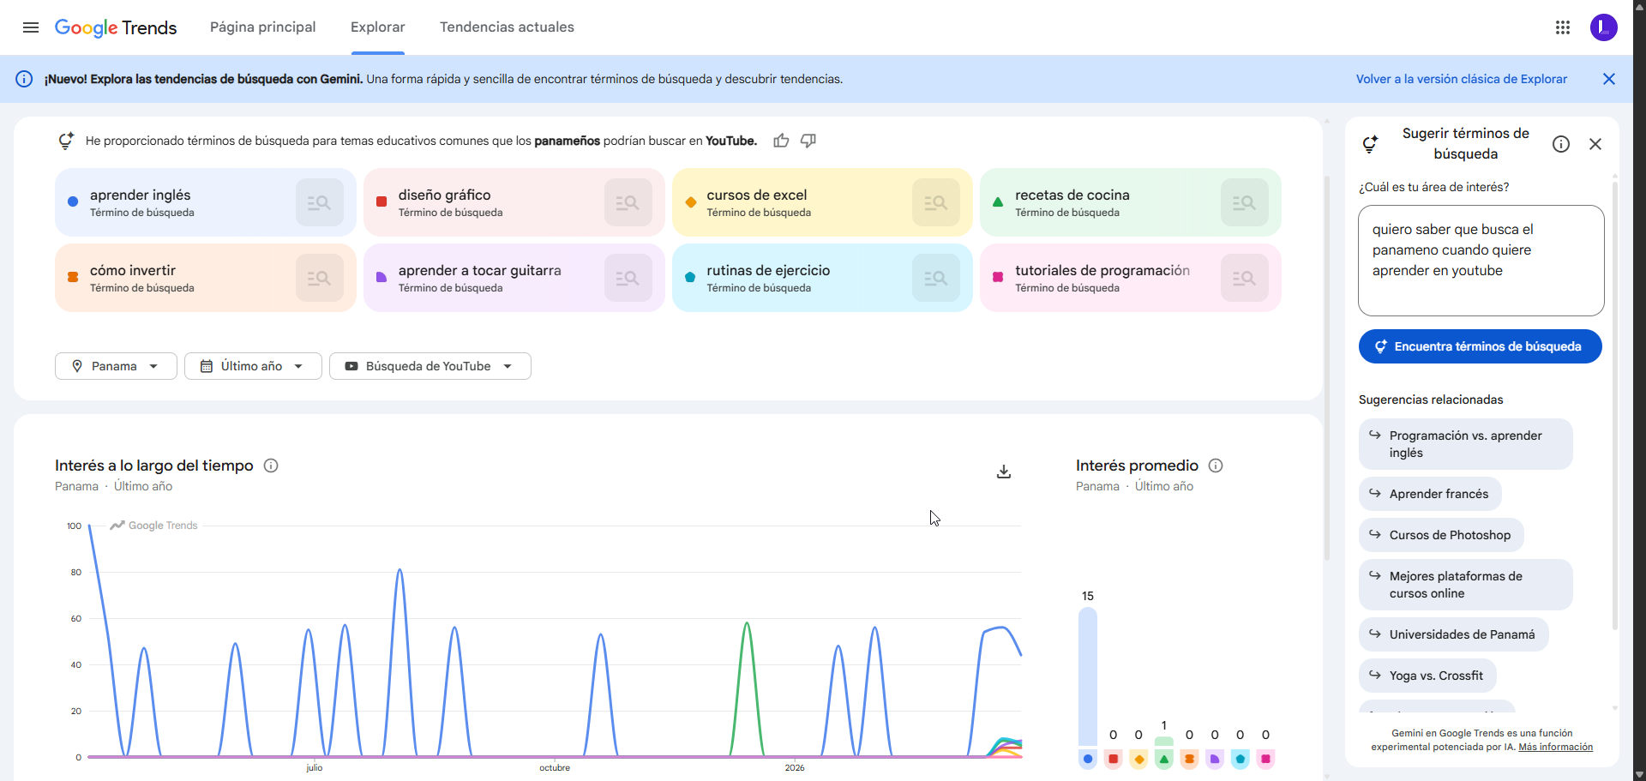
Task: Select the 'diseño gráfico' term card
Action: [x=514, y=202]
